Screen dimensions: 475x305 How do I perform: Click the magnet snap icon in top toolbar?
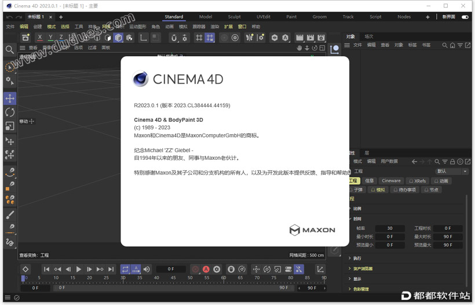(x=174, y=38)
